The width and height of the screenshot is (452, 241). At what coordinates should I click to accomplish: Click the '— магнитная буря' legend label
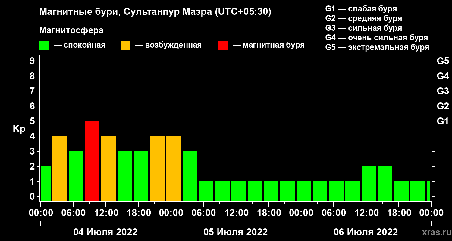pyautogui.click(x=268, y=45)
